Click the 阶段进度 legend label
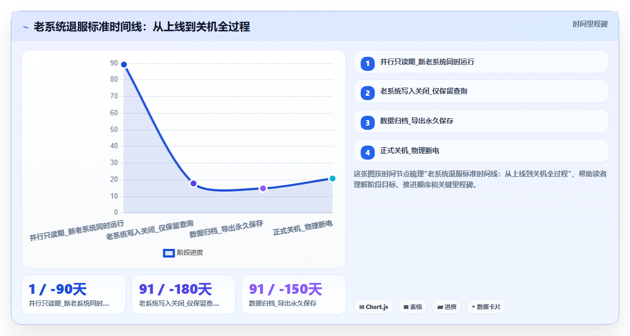Image resolution: width=630 pixels, height=336 pixels. coord(190,253)
